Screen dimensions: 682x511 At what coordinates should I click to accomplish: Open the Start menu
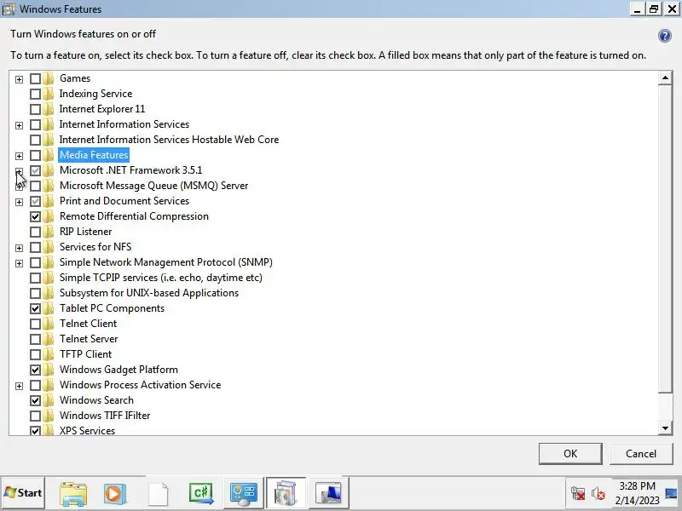pos(23,493)
